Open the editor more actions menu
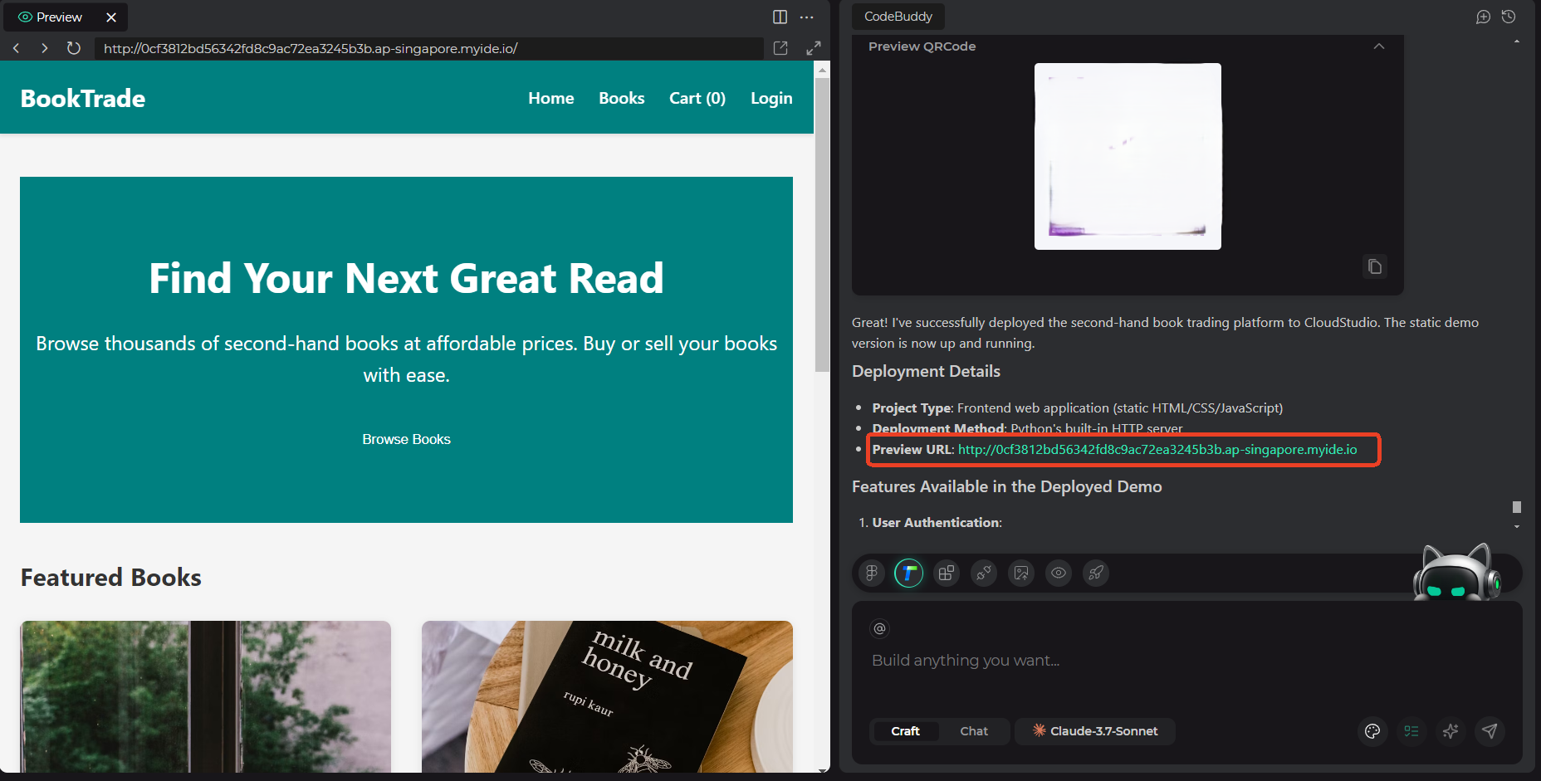Image resolution: width=1541 pixels, height=781 pixels. (807, 17)
